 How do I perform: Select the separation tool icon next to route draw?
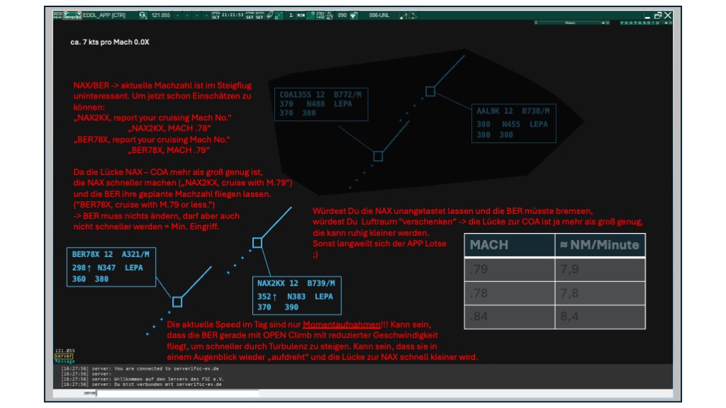[x=413, y=16]
